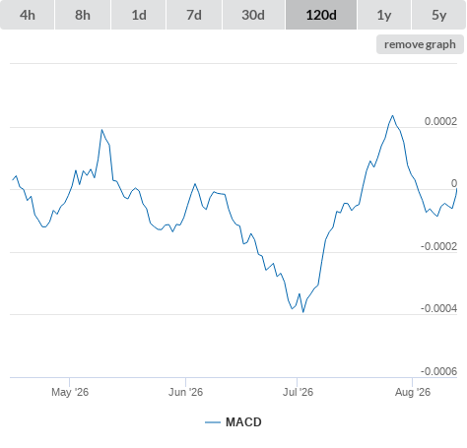Switch to the 5y time range
Viewport: 467px width, 448px height.
click(439, 15)
